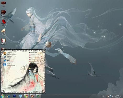Open the QQ penguin taskbar icon

(32, 96)
